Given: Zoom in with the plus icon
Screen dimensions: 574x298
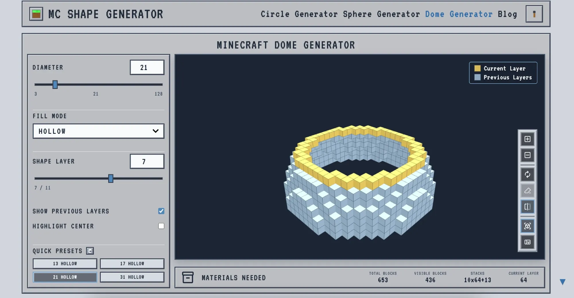Looking at the screenshot, I should click(x=528, y=139).
